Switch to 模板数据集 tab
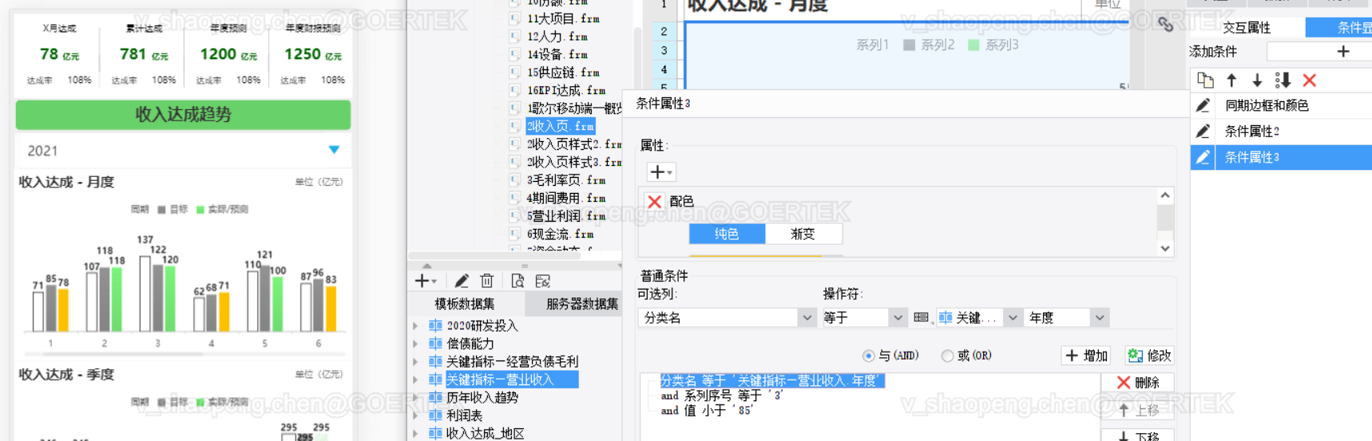1372x441 pixels. (x=465, y=304)
